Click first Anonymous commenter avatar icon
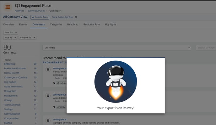This screenshot has height=125, width=216. pos(48,69)
